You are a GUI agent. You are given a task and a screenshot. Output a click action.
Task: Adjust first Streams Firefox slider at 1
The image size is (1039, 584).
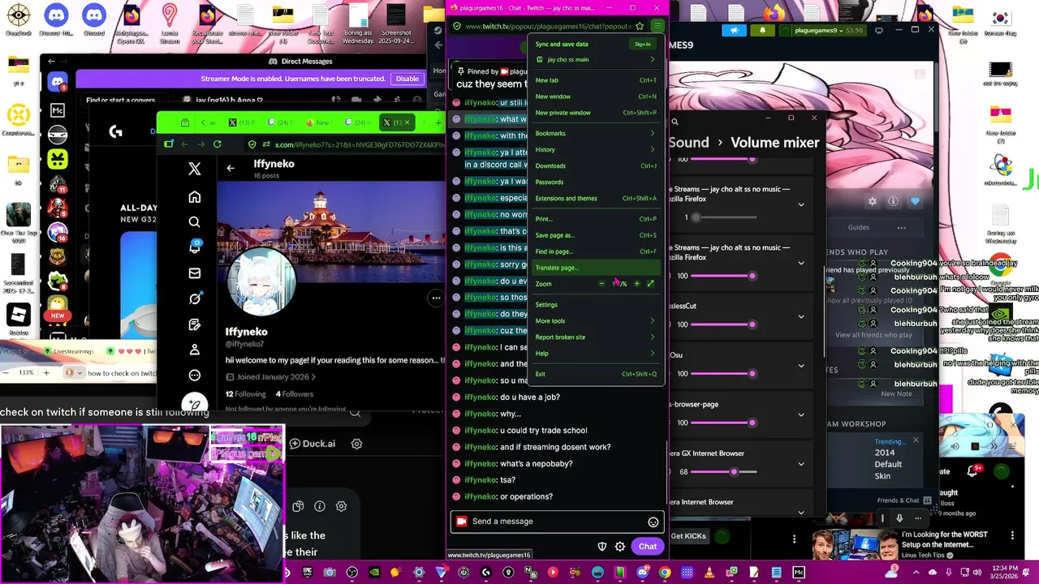point(722,217)
